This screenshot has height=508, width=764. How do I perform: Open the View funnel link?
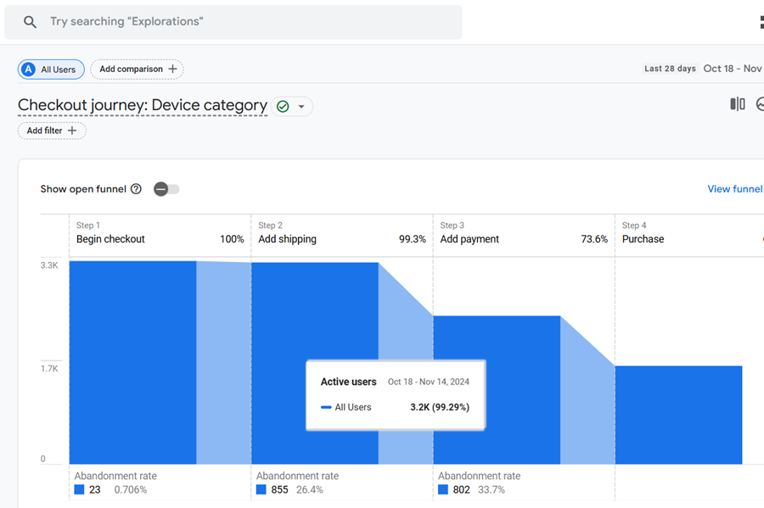(735, 189)
